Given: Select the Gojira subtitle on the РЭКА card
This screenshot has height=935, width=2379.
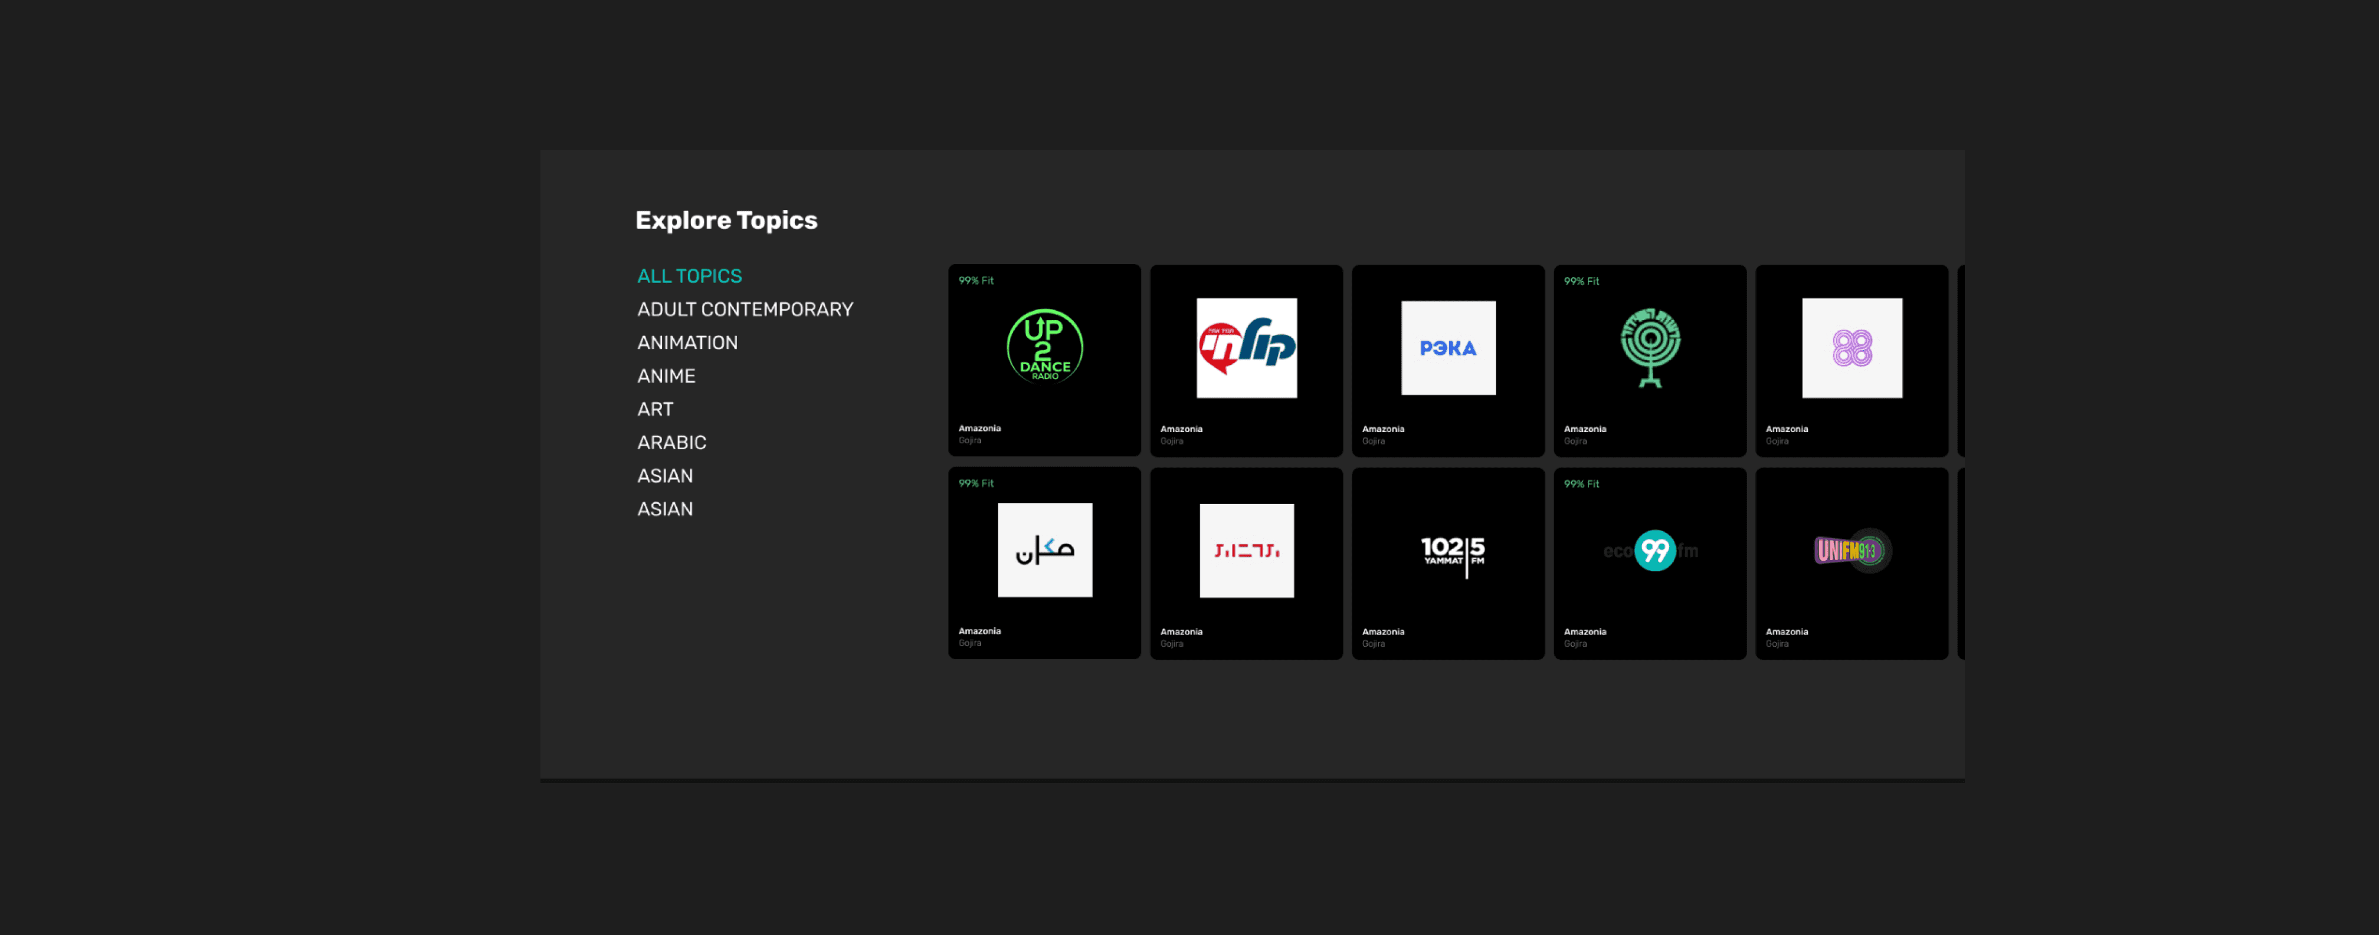Looking at the screenshot, I should (1373, 441).
